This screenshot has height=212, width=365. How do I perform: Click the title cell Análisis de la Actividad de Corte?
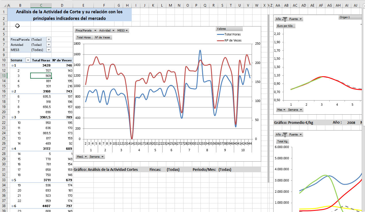point(69,15)
